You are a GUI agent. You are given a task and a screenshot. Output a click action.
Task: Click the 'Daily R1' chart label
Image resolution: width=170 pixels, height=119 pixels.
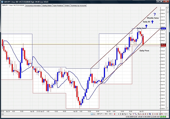147,22
